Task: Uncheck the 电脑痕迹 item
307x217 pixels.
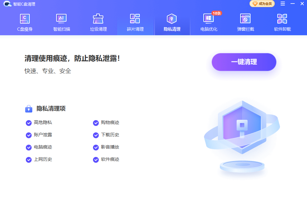Action: pos(29,147)
